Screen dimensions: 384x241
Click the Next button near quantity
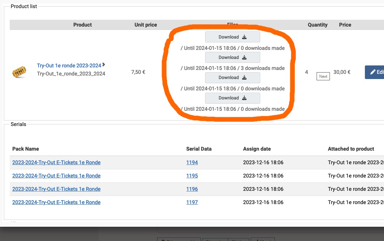point(323,76)
